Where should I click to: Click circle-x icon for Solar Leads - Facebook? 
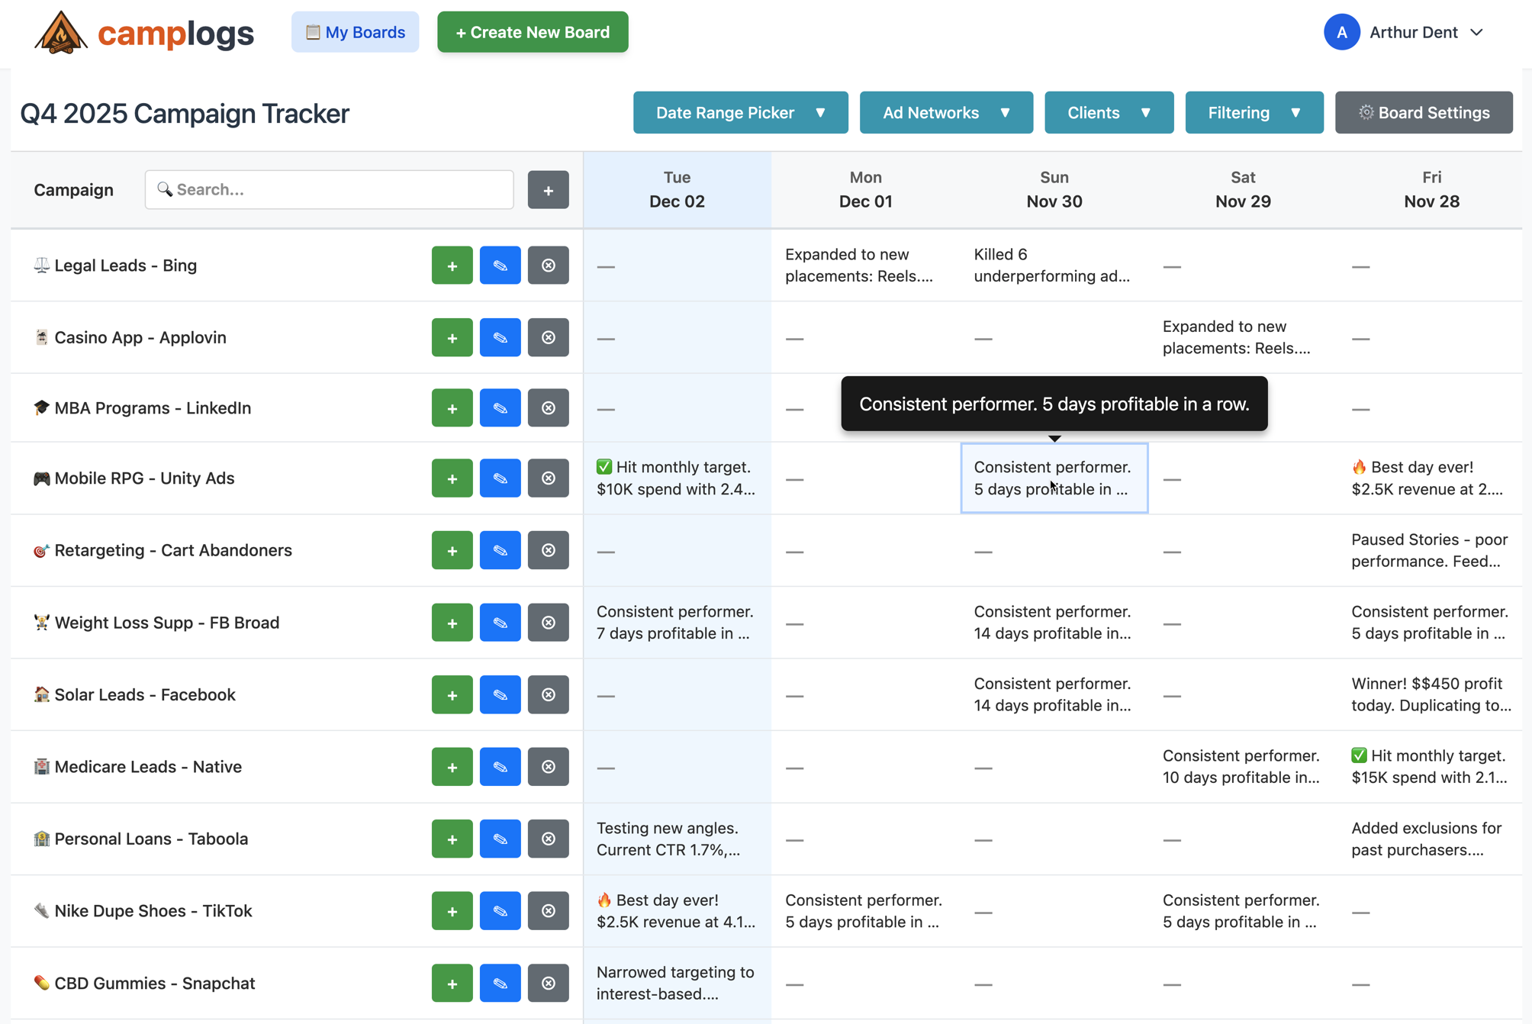(x=548, y=694)
